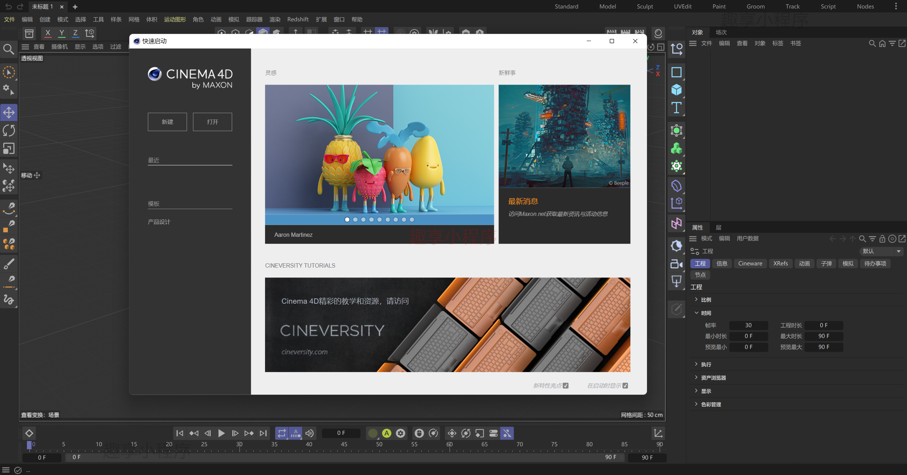Viewport: 907px width, 475px height.
Task: Step to the next frame
Action: tap(235, 433)
